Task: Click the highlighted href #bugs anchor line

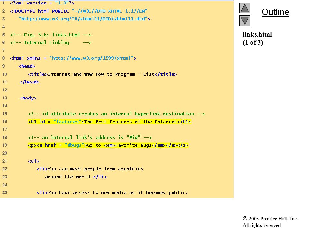Action: [x=108, y=145]
